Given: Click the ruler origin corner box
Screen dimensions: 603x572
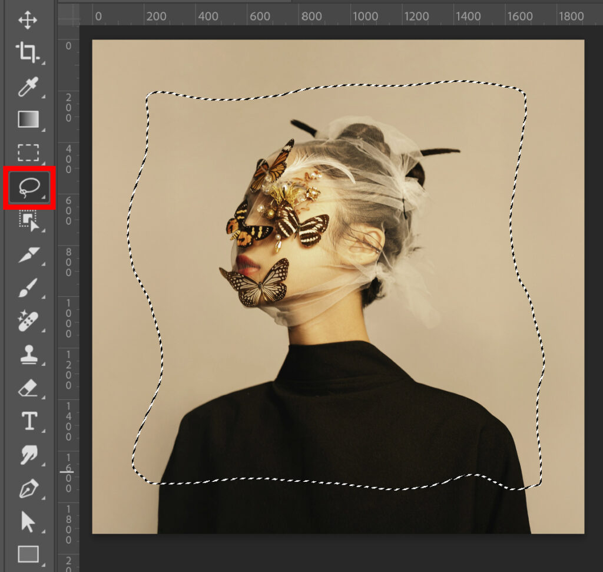Looking at the screenshot, I should [x=68, y=14].
